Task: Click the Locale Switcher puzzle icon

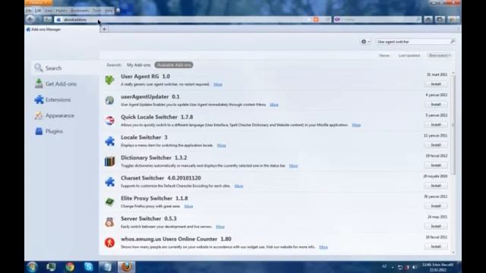Action: tap(109, 141)
